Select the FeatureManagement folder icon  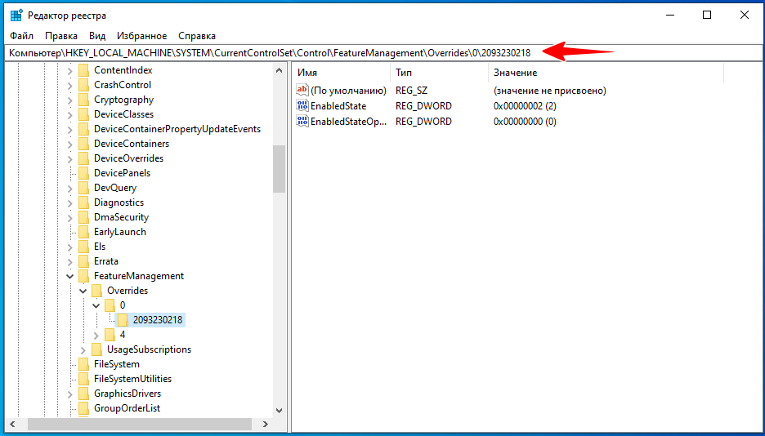(x=83, y=276)
